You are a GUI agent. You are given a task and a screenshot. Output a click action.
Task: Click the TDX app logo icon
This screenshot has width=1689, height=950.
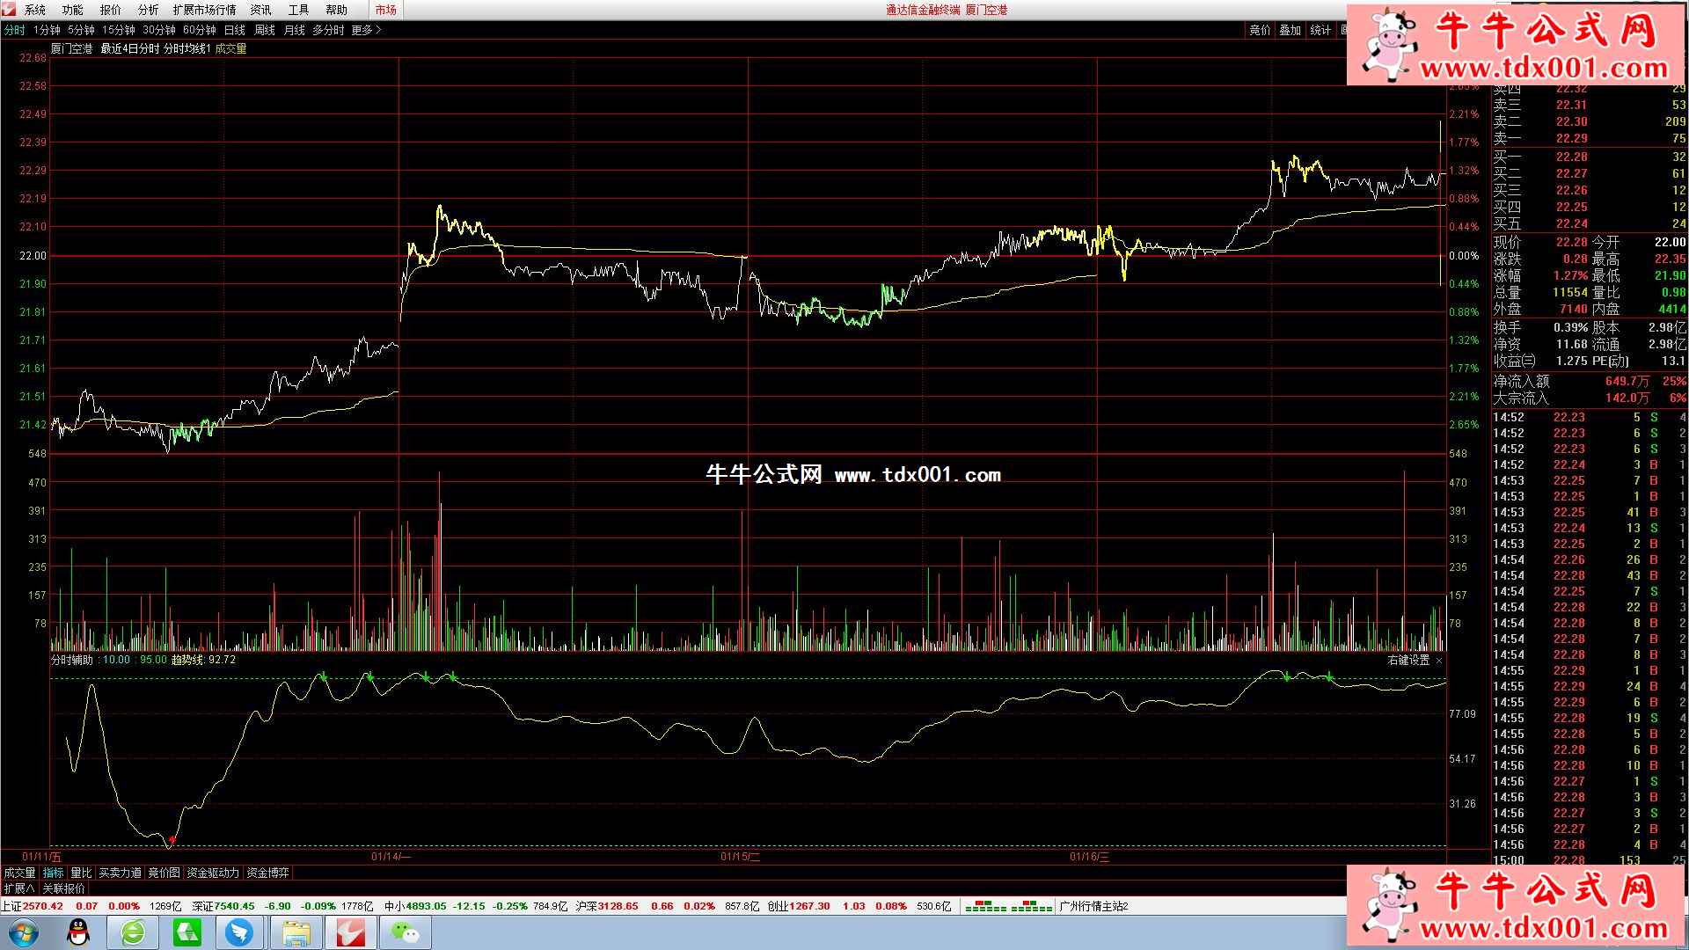pos(9,10)
